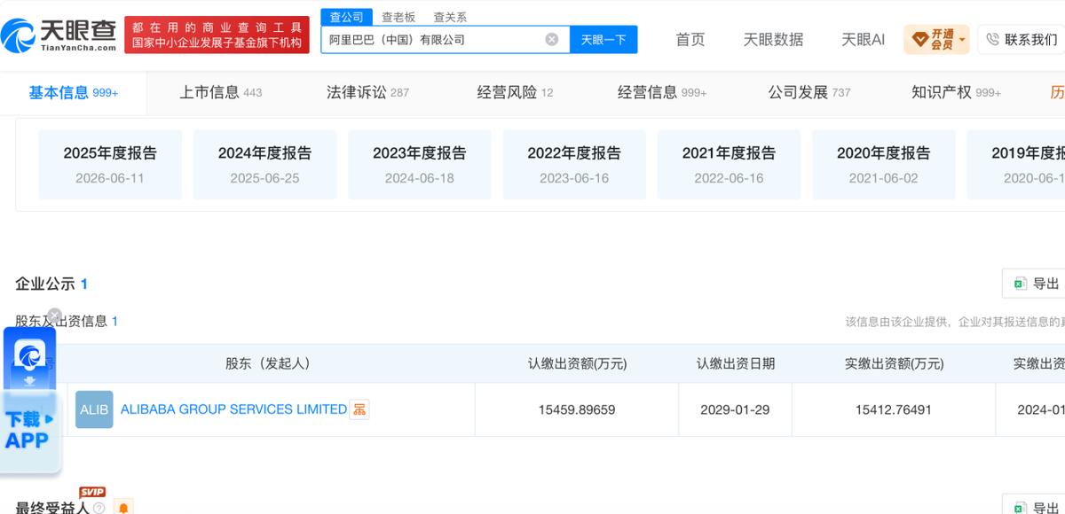Switch to the 法律诉讼 tab

(367, 92)
